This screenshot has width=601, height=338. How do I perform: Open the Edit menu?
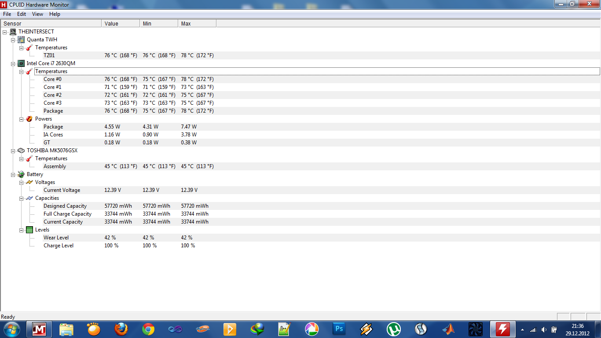point(22,14)
